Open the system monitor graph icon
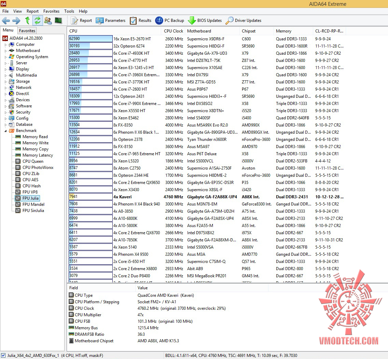This screenshot has height=359, width=388. pyautogui.click(x=58, y=21)
